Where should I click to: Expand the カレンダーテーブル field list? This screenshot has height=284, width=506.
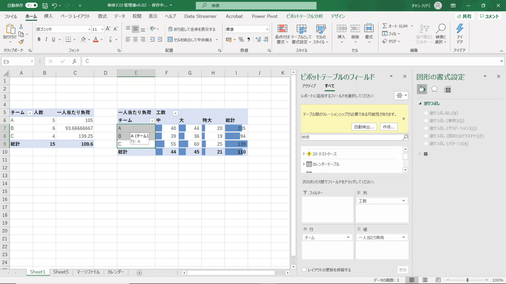click(304, 164)
